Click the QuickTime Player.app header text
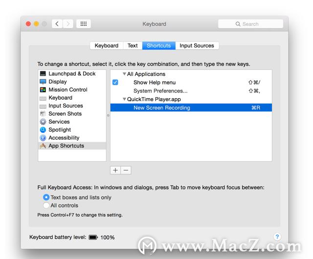 pyautogui.click(x=154, y=99)
